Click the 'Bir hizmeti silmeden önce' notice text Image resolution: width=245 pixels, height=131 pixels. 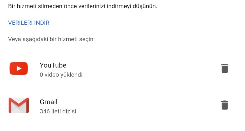click(x=83, y=6)
